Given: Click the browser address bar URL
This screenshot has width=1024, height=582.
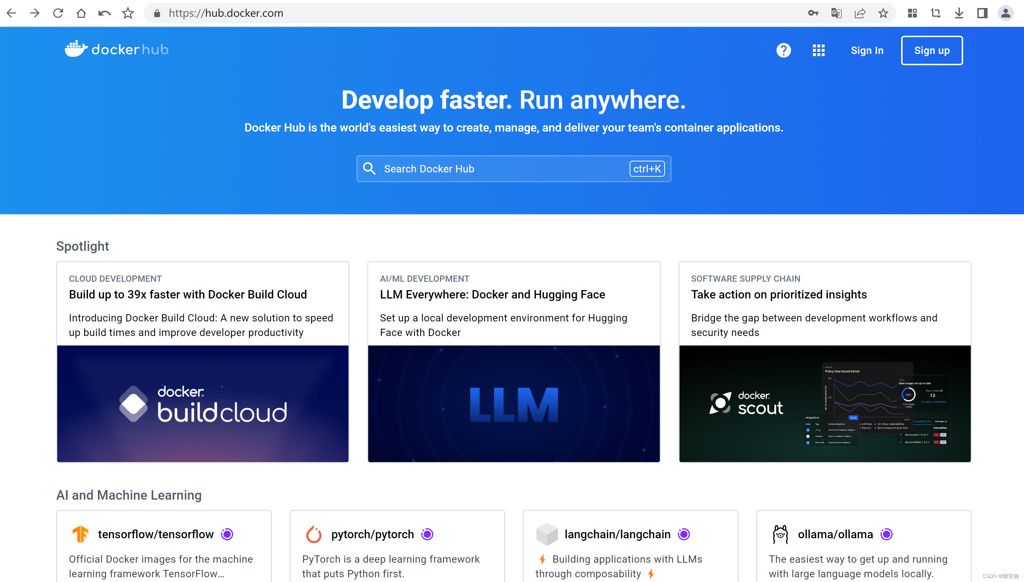Looking at the screenshot, I should click(x=226, y=13).
